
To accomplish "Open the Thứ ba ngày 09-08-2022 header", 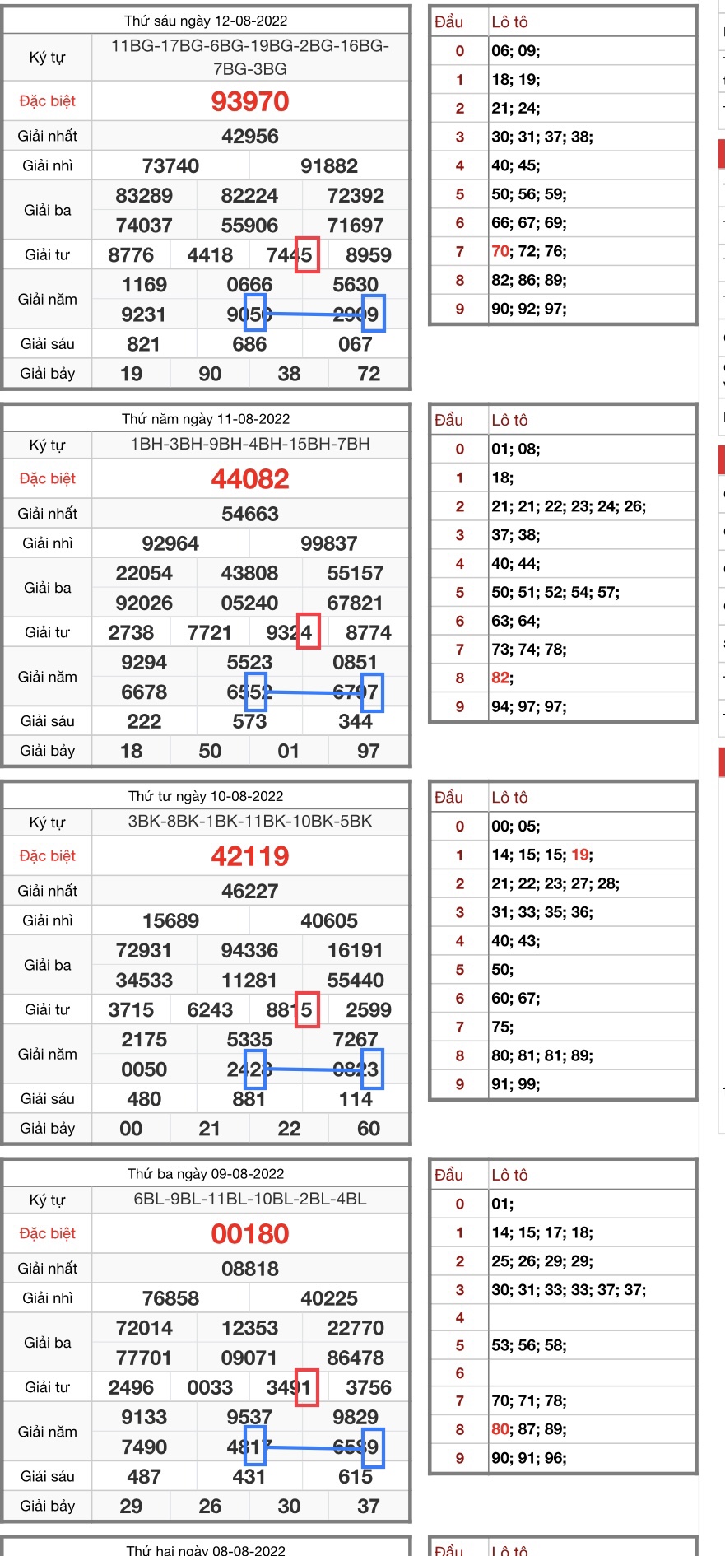I will pyautogui.click(x=206, y=1173).
